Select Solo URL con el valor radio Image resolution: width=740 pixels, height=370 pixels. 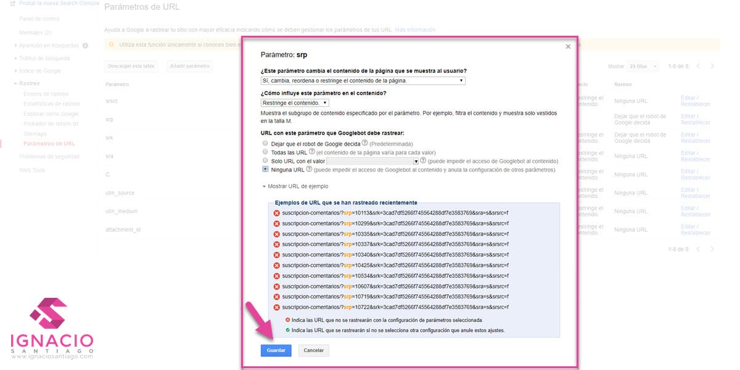(x=265, y=160)
